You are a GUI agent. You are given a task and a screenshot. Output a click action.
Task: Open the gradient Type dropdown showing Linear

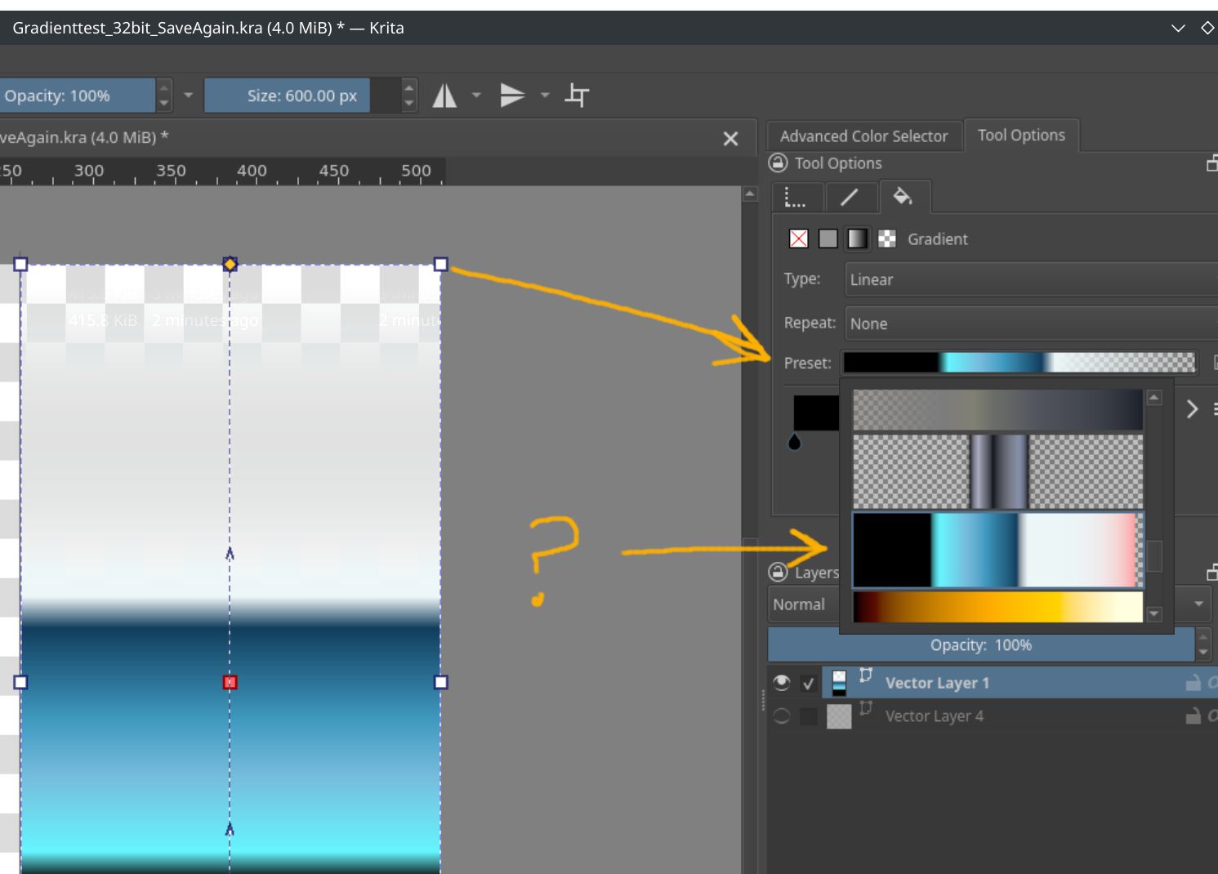(x=1029, y=279)
